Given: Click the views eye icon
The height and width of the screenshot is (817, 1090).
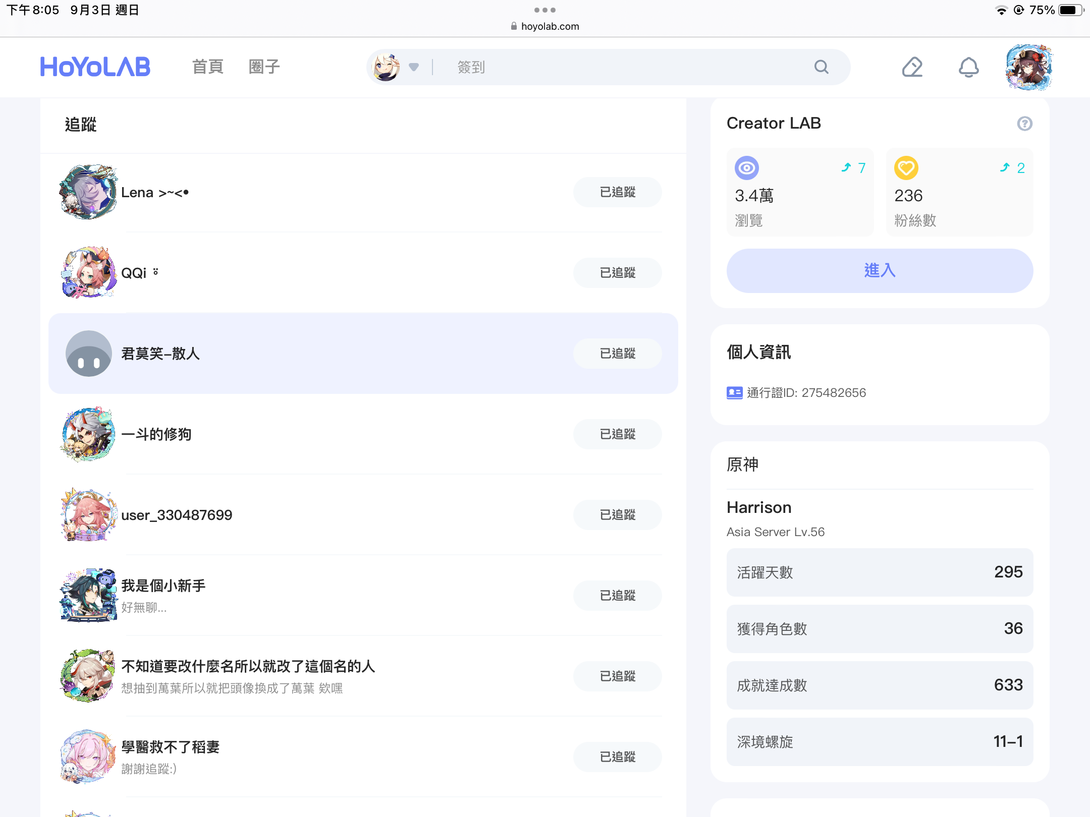Looking at the screenshot, I should tap(747, 168).
